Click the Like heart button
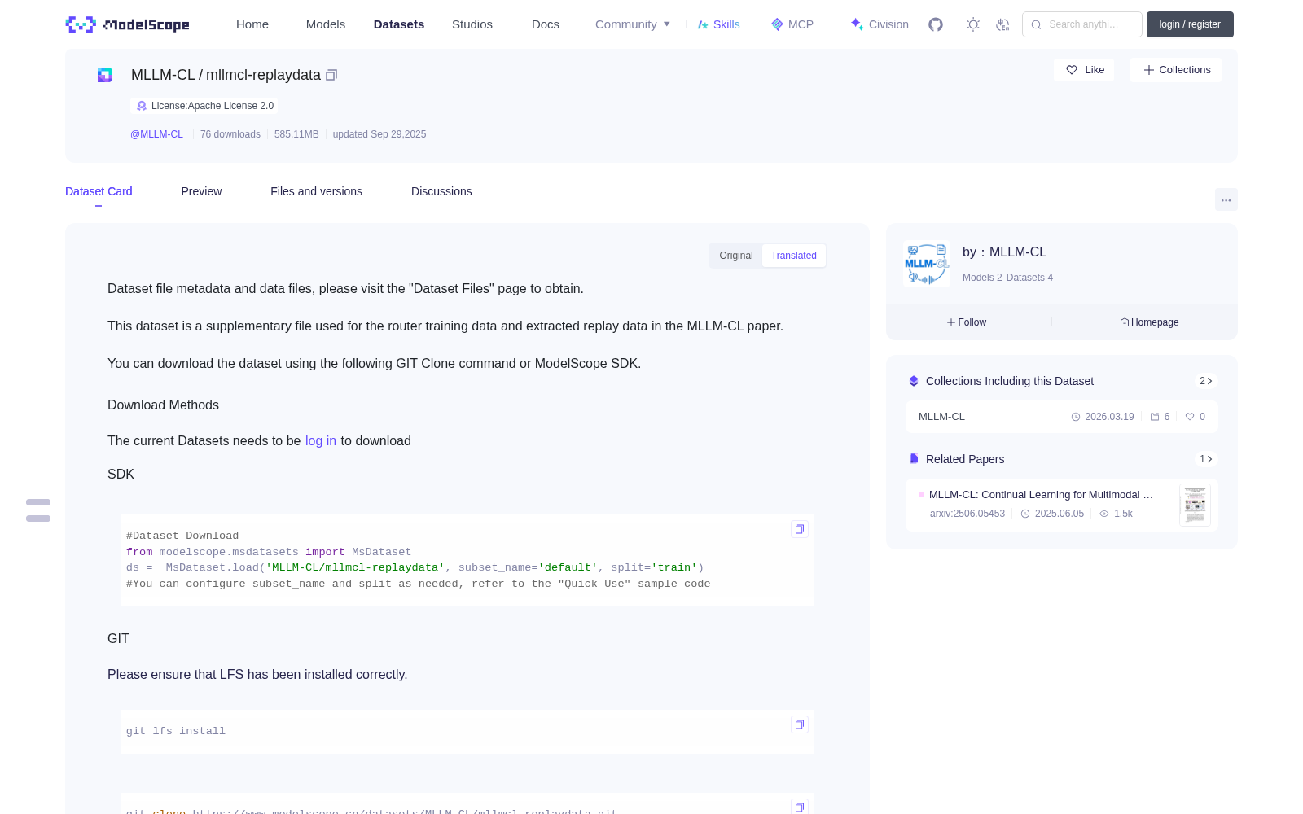Viewport: 1303px width, 814px height. coord(1085,70)
